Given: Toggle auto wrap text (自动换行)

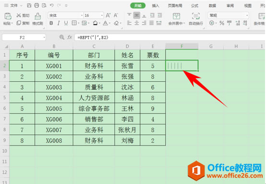Looking at the screenshot, I should (196, 19).
